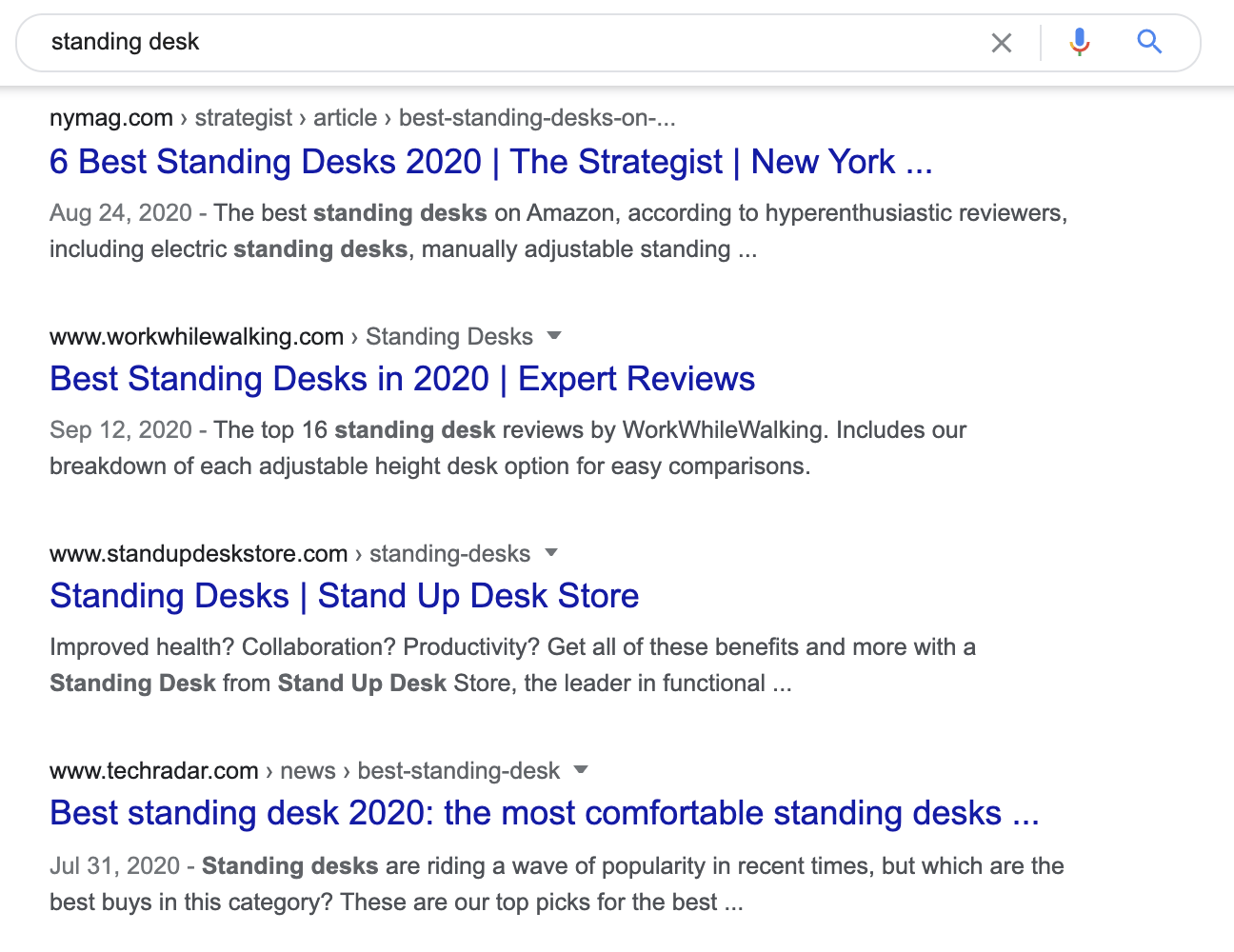The height and width of the screenshot is (952, 1234).
Task: Click the article breadcrumb in the first result
Action: coord(345,117)
